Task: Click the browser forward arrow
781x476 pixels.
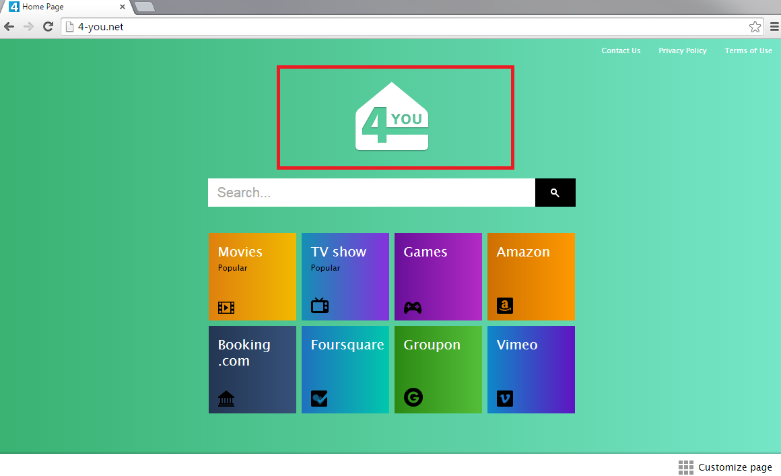Action: click(x=28, y=26)
